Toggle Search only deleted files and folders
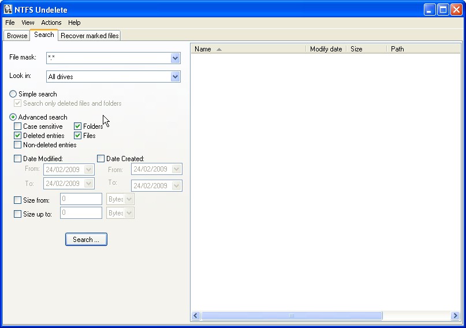Viewport: 466px width, 328px height. point(17,103)
